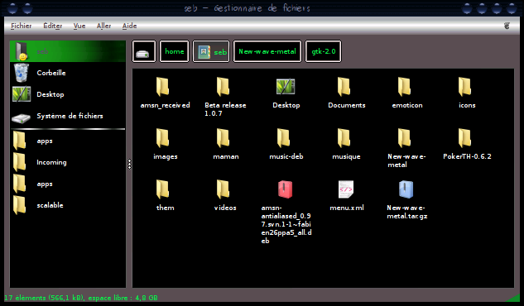Open the scalable bookmark in sidebar

[x=68, y=205]
